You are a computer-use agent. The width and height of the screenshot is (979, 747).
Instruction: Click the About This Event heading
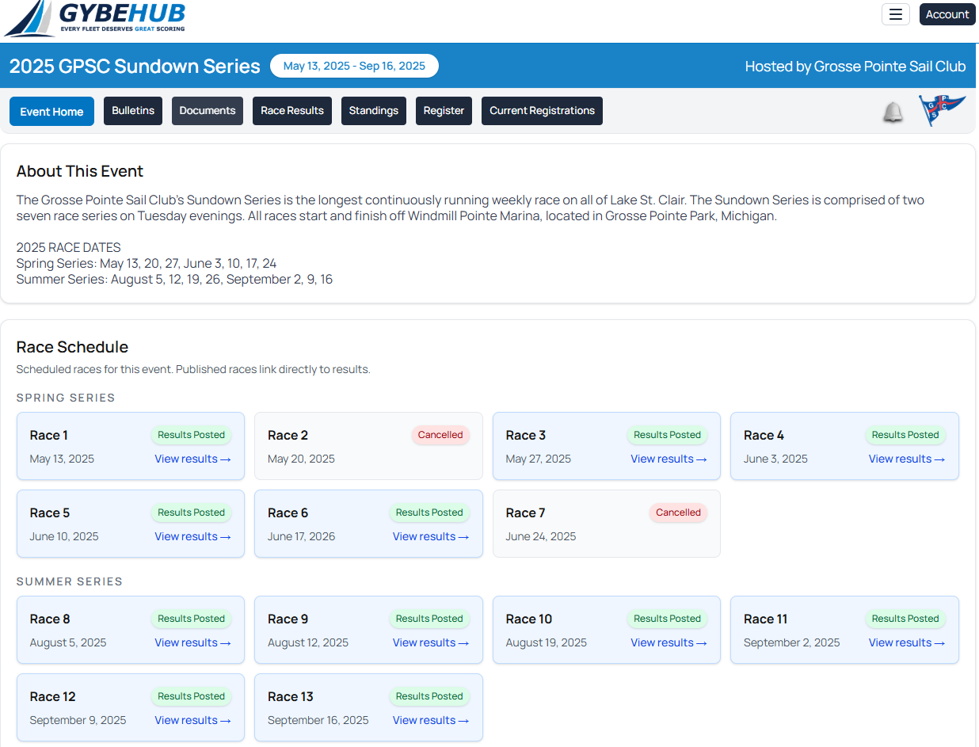[x=80, y=171]
